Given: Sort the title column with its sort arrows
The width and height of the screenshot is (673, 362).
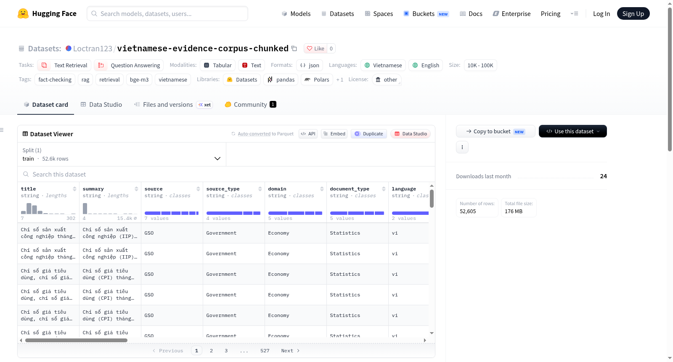Looking at the screenshot, I should click(74, 189).
